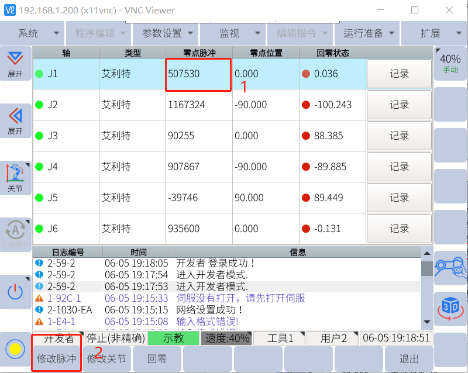Click the power servo icon

15,292
